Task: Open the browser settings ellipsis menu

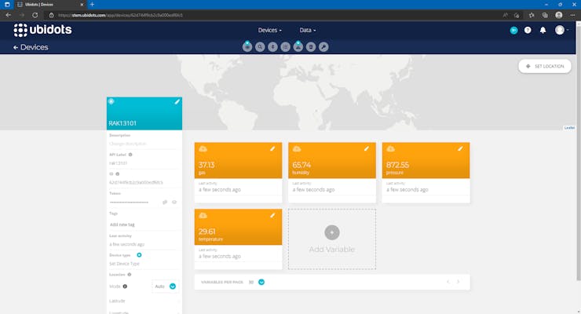Action: 573,15
